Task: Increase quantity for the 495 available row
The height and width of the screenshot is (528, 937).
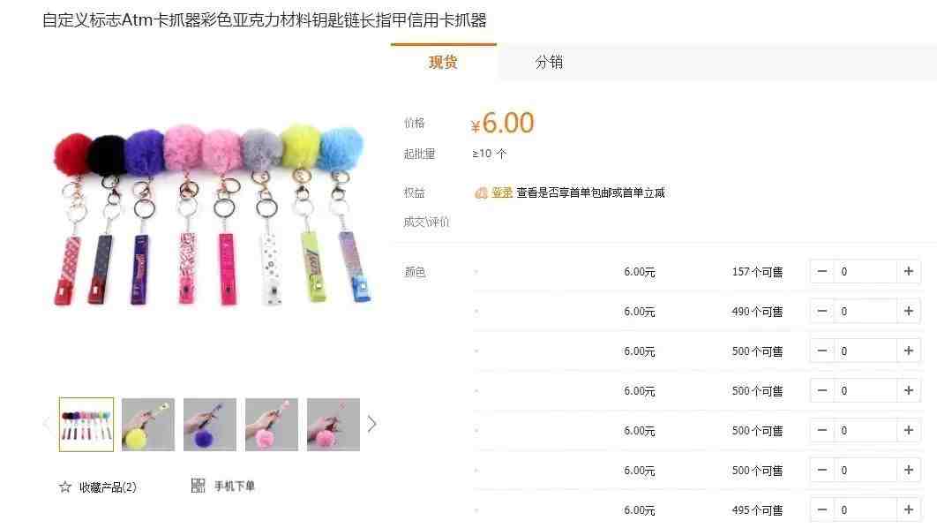Action: coord(908,509)
